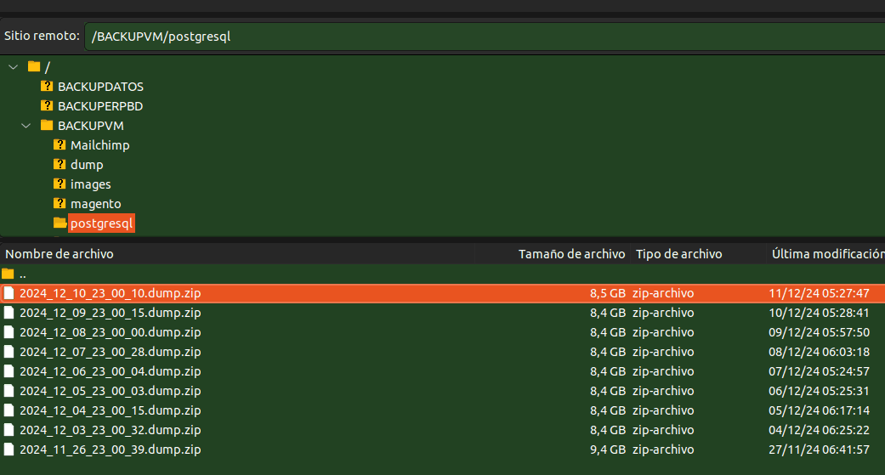This screenshot has width=885, height=475.
Task: Sort by Tamaño de archivo column
Action: click(x=571, y=254)
